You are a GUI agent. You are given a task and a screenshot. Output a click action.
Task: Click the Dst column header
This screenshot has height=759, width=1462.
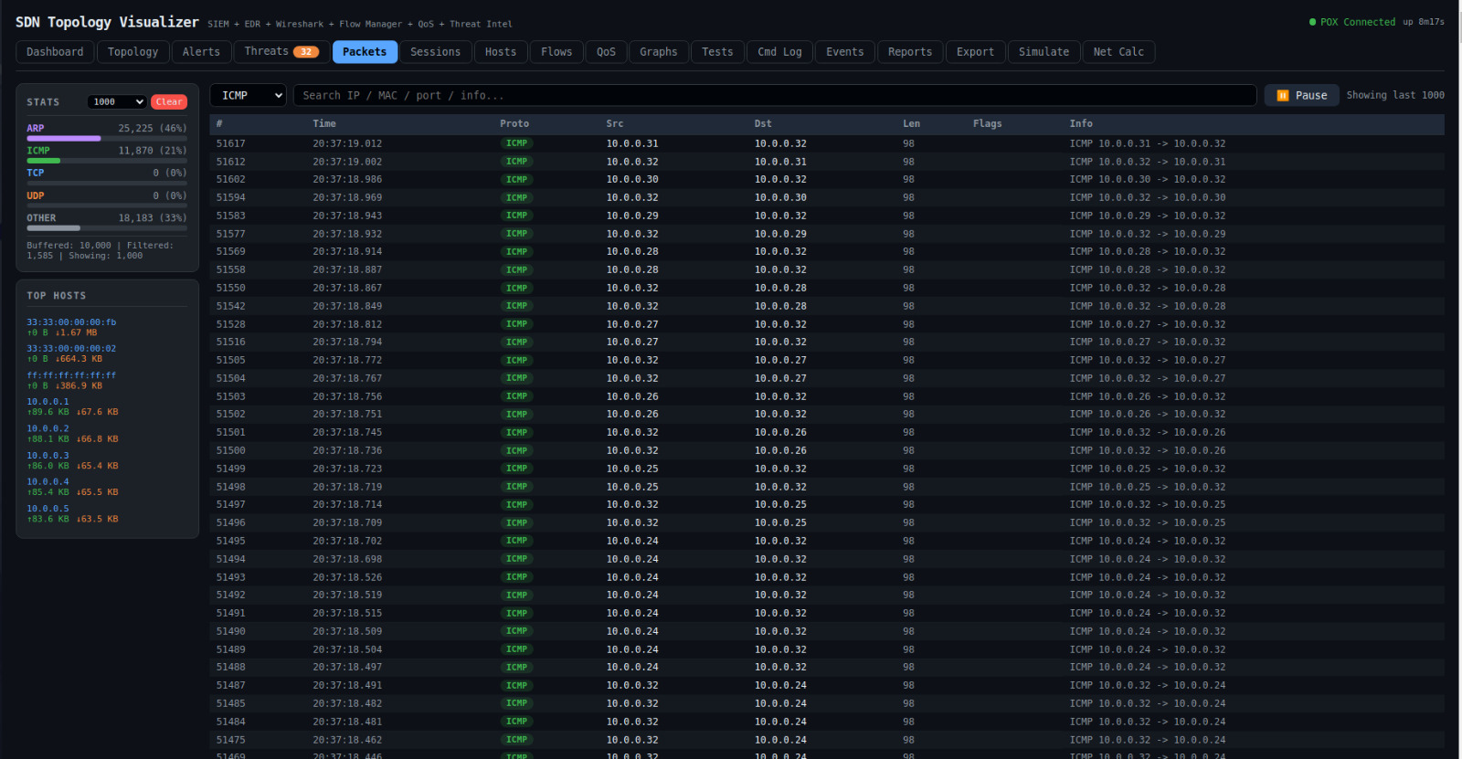(x=763, y=123)
